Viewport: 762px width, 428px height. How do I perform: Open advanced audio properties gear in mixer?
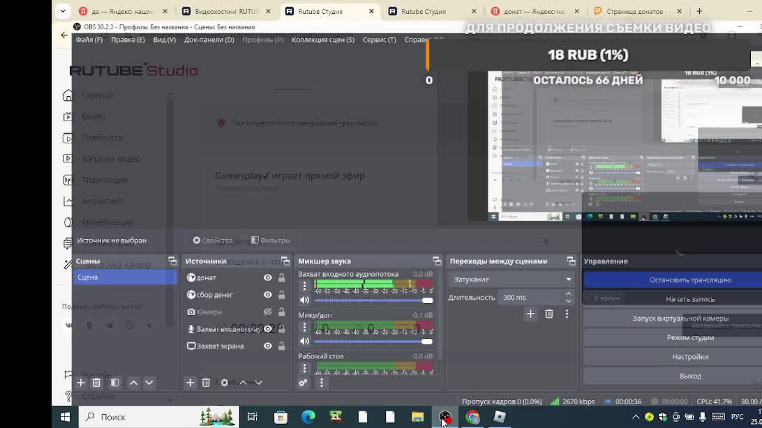point(304,383)
